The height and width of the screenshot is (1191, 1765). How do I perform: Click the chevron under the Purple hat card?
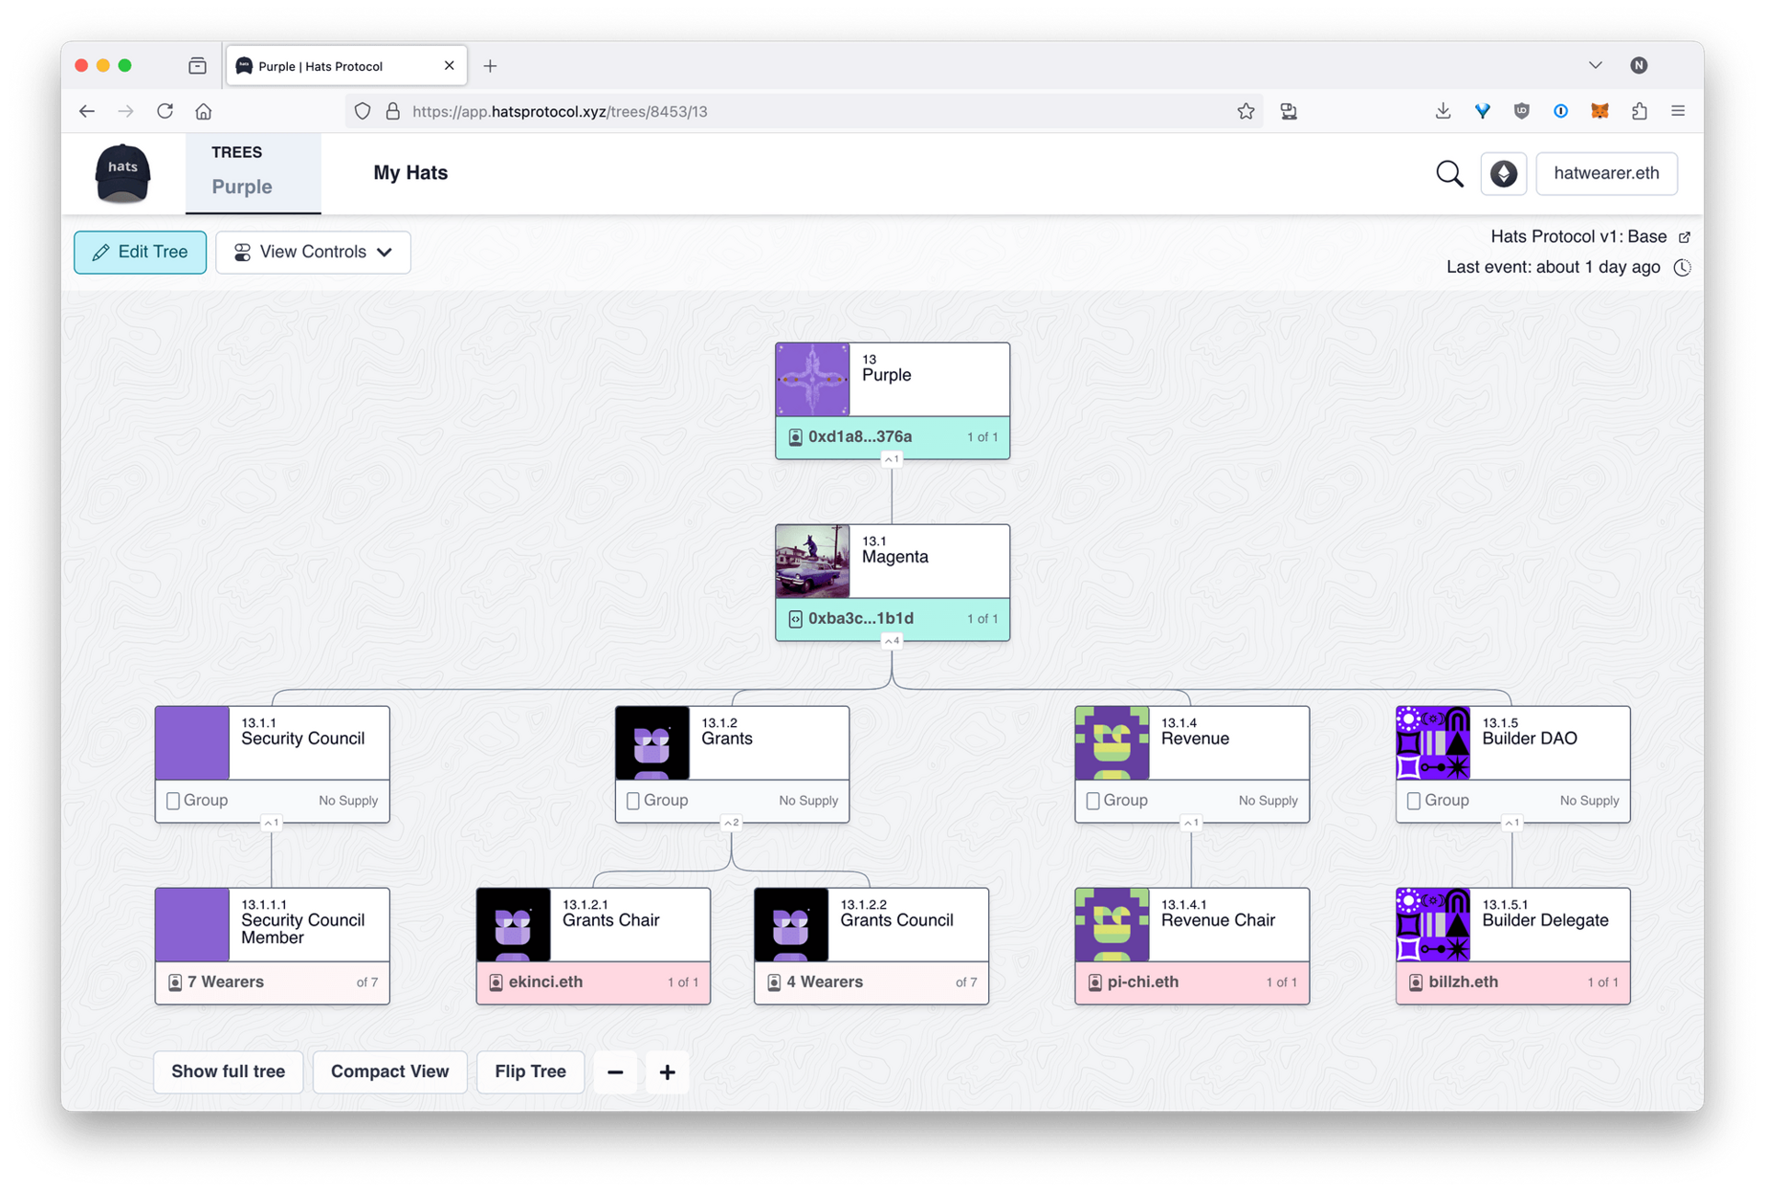pyautogui.click(x=892, y=459)
